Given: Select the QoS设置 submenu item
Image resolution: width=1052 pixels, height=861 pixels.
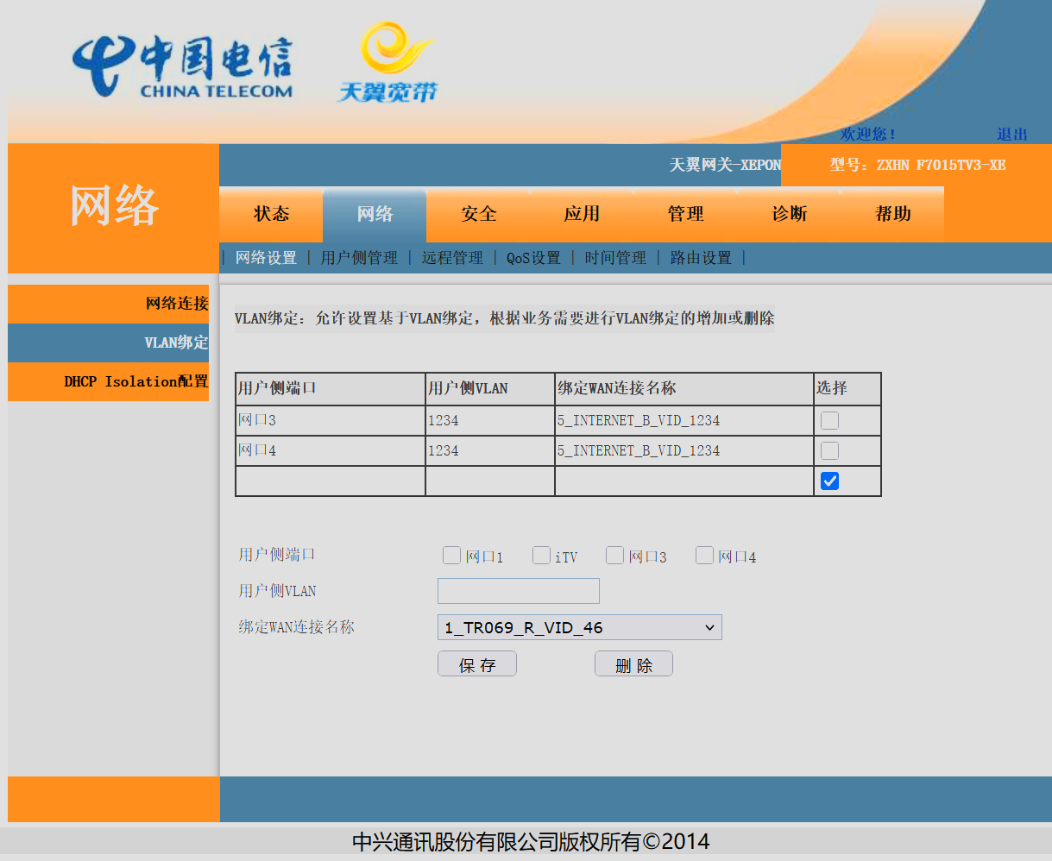Looking at the screenshot, I should tap(533, 258).
